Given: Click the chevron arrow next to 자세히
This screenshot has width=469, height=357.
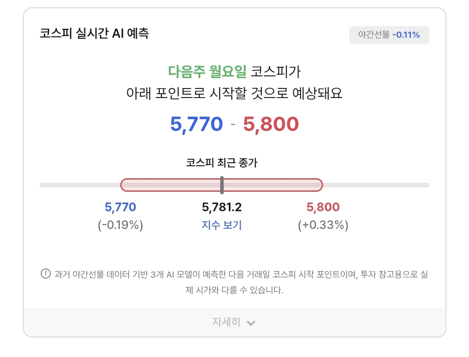Looking at the screenshot, I should (251, 323).
